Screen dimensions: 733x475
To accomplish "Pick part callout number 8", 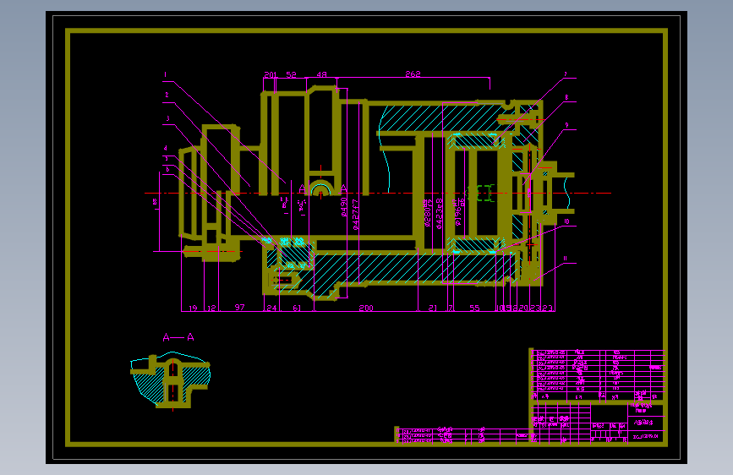I will (566, 98).
